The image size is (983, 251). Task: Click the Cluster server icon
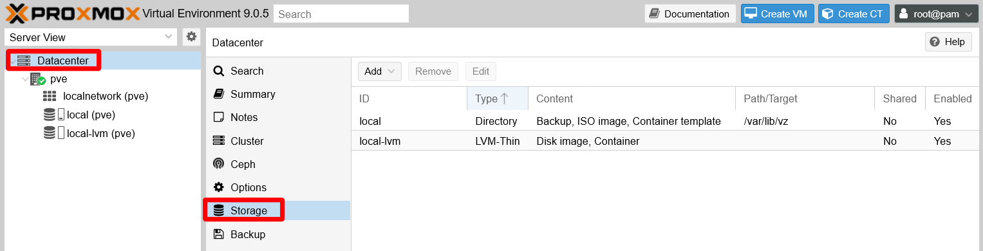(x=219, y=141)
